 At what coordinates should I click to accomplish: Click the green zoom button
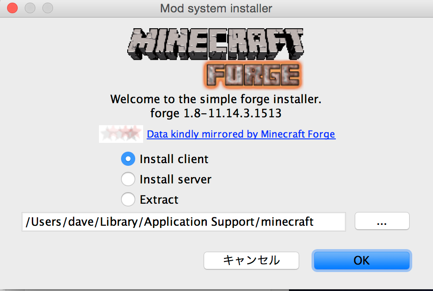47,7
